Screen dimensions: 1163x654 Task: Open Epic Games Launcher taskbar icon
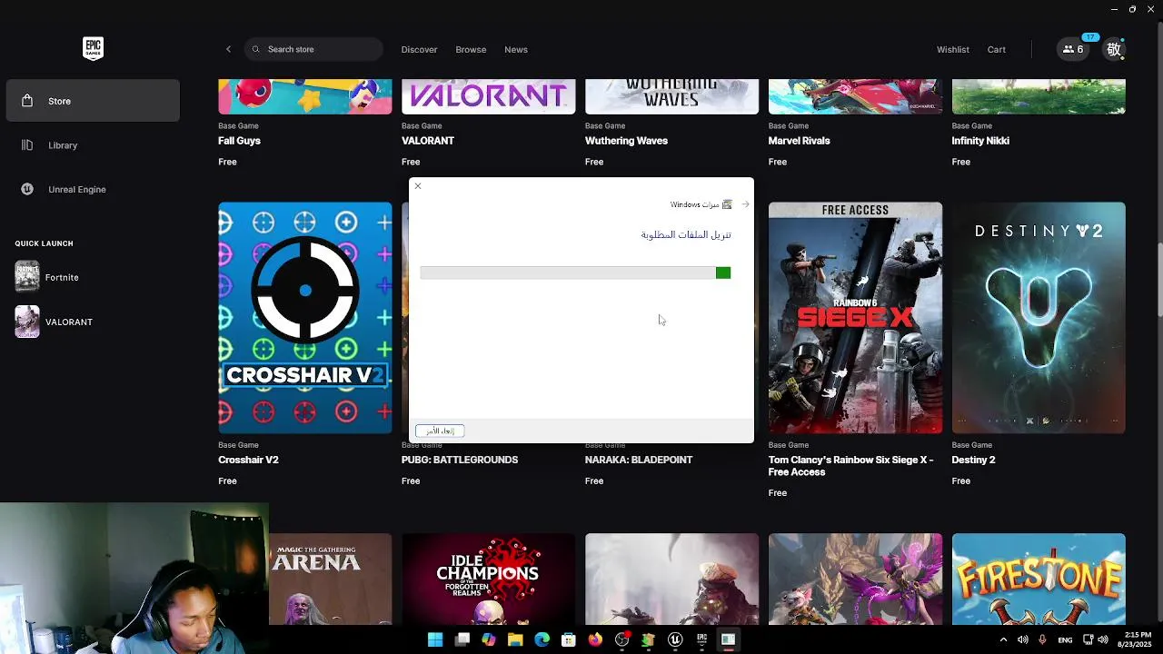pyautogui.click(x=701, y=639)
